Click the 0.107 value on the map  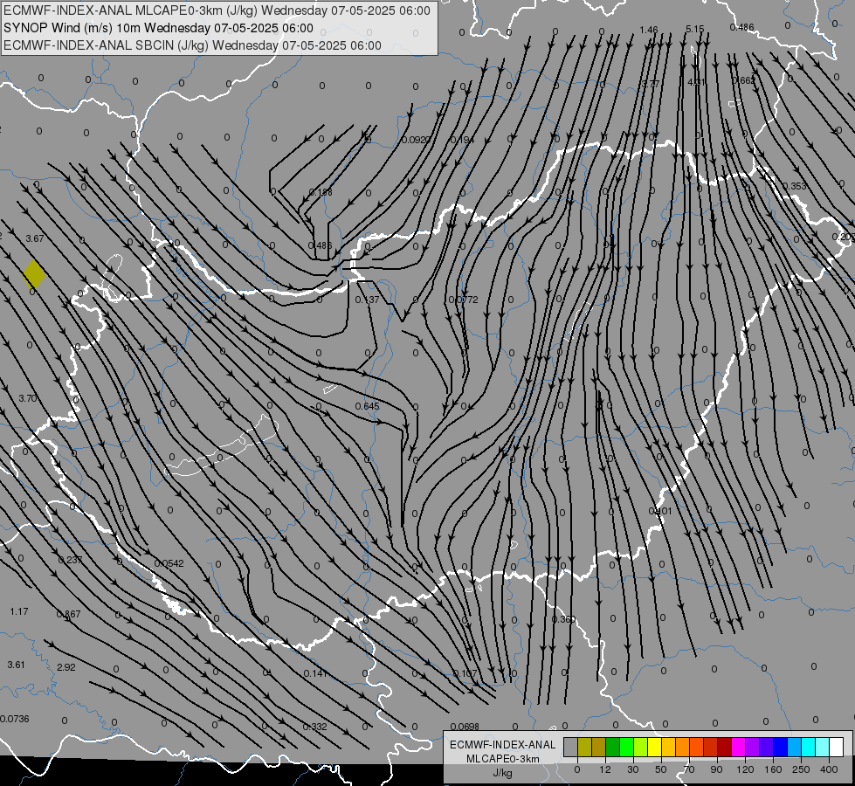coord(465,673)
